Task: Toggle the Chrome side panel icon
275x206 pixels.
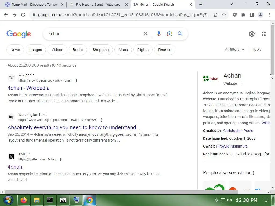Action: (x=252, y=15)
